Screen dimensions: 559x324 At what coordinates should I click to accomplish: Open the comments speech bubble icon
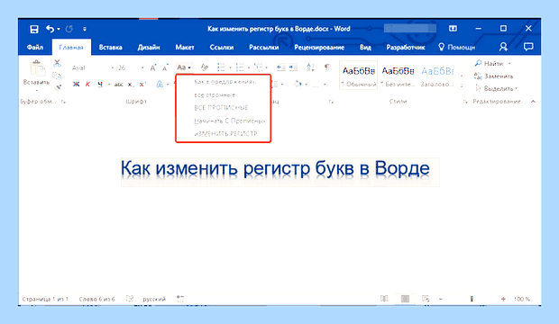528,47
